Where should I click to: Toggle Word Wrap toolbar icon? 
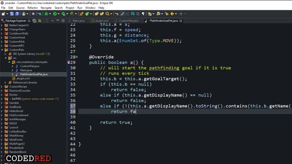click(x=132, y=14)
